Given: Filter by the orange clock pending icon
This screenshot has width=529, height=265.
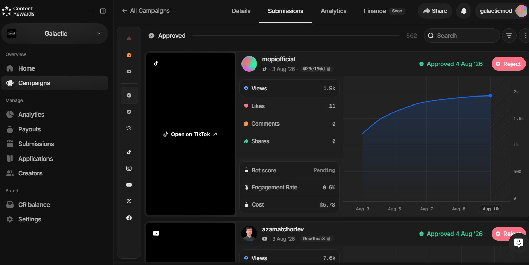Looking at the screenshot, I should pos(129,55).
